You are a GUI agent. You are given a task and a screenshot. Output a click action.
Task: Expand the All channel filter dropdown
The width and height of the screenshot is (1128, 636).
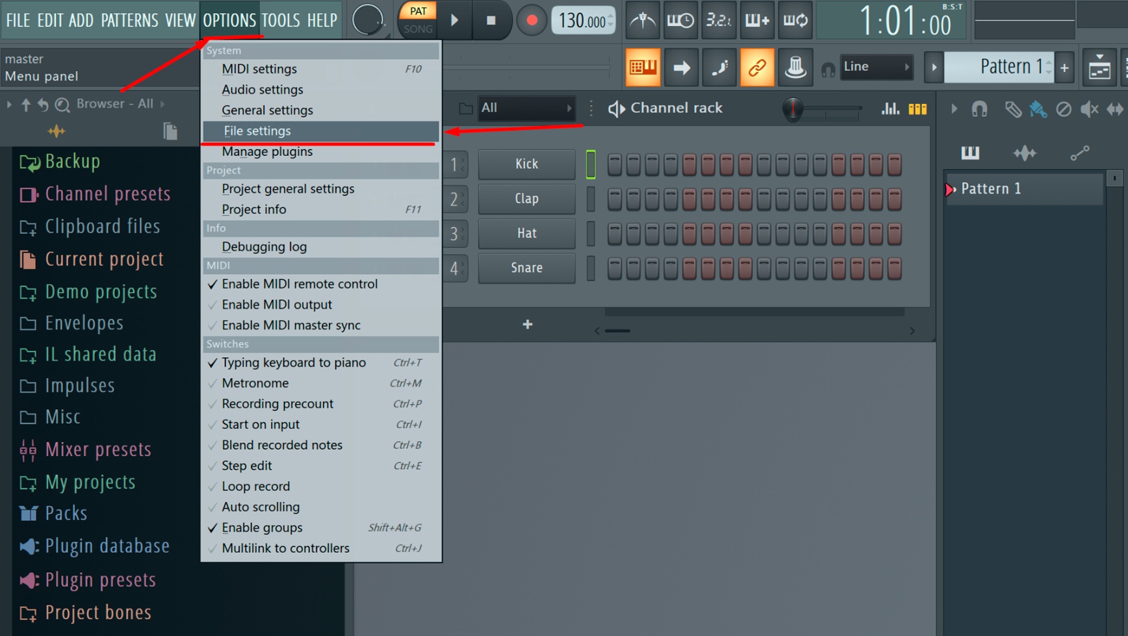pyautogui.click(x=526, y=108)
